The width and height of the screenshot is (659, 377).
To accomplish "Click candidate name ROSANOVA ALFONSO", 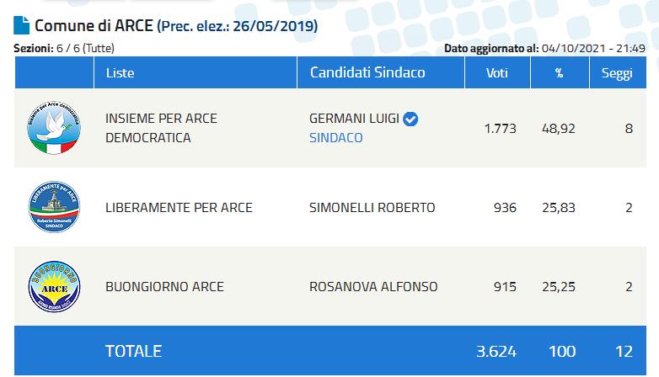I will (x=373, y=286).
